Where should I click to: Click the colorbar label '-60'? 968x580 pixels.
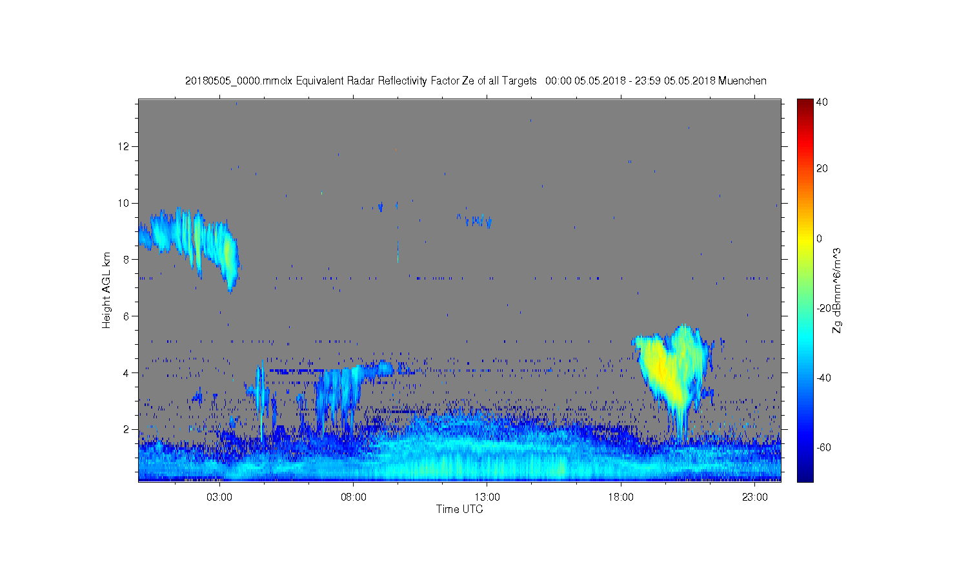[x=823, y=447]
